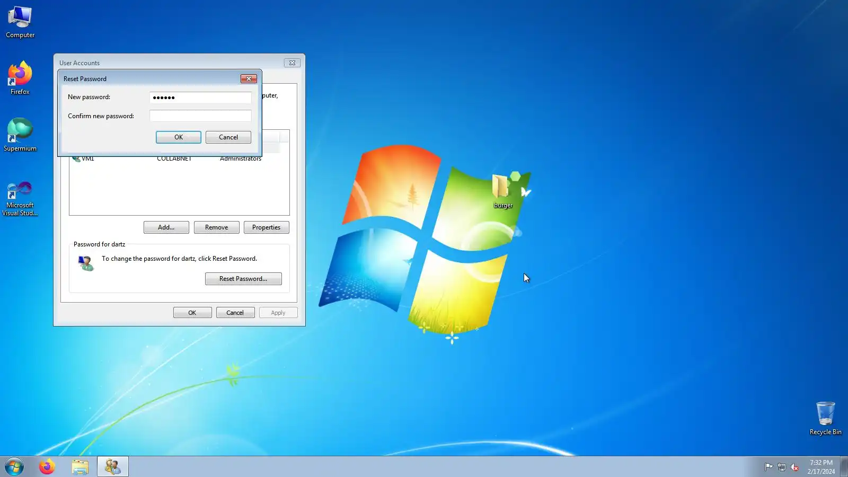Click the 'Confirm new password:' label
The height and width of the screenshot is (477, 848).
(x=101, y=116)
